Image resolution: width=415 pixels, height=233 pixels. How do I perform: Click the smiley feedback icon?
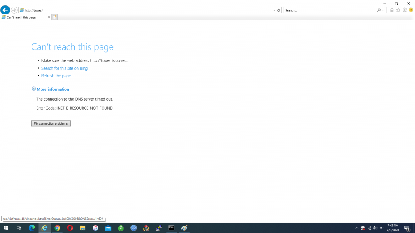pos(411,10)
